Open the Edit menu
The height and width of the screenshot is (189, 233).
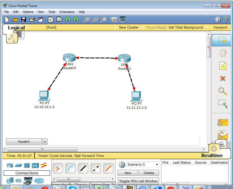pyautogui.click(x=16, y=12)
